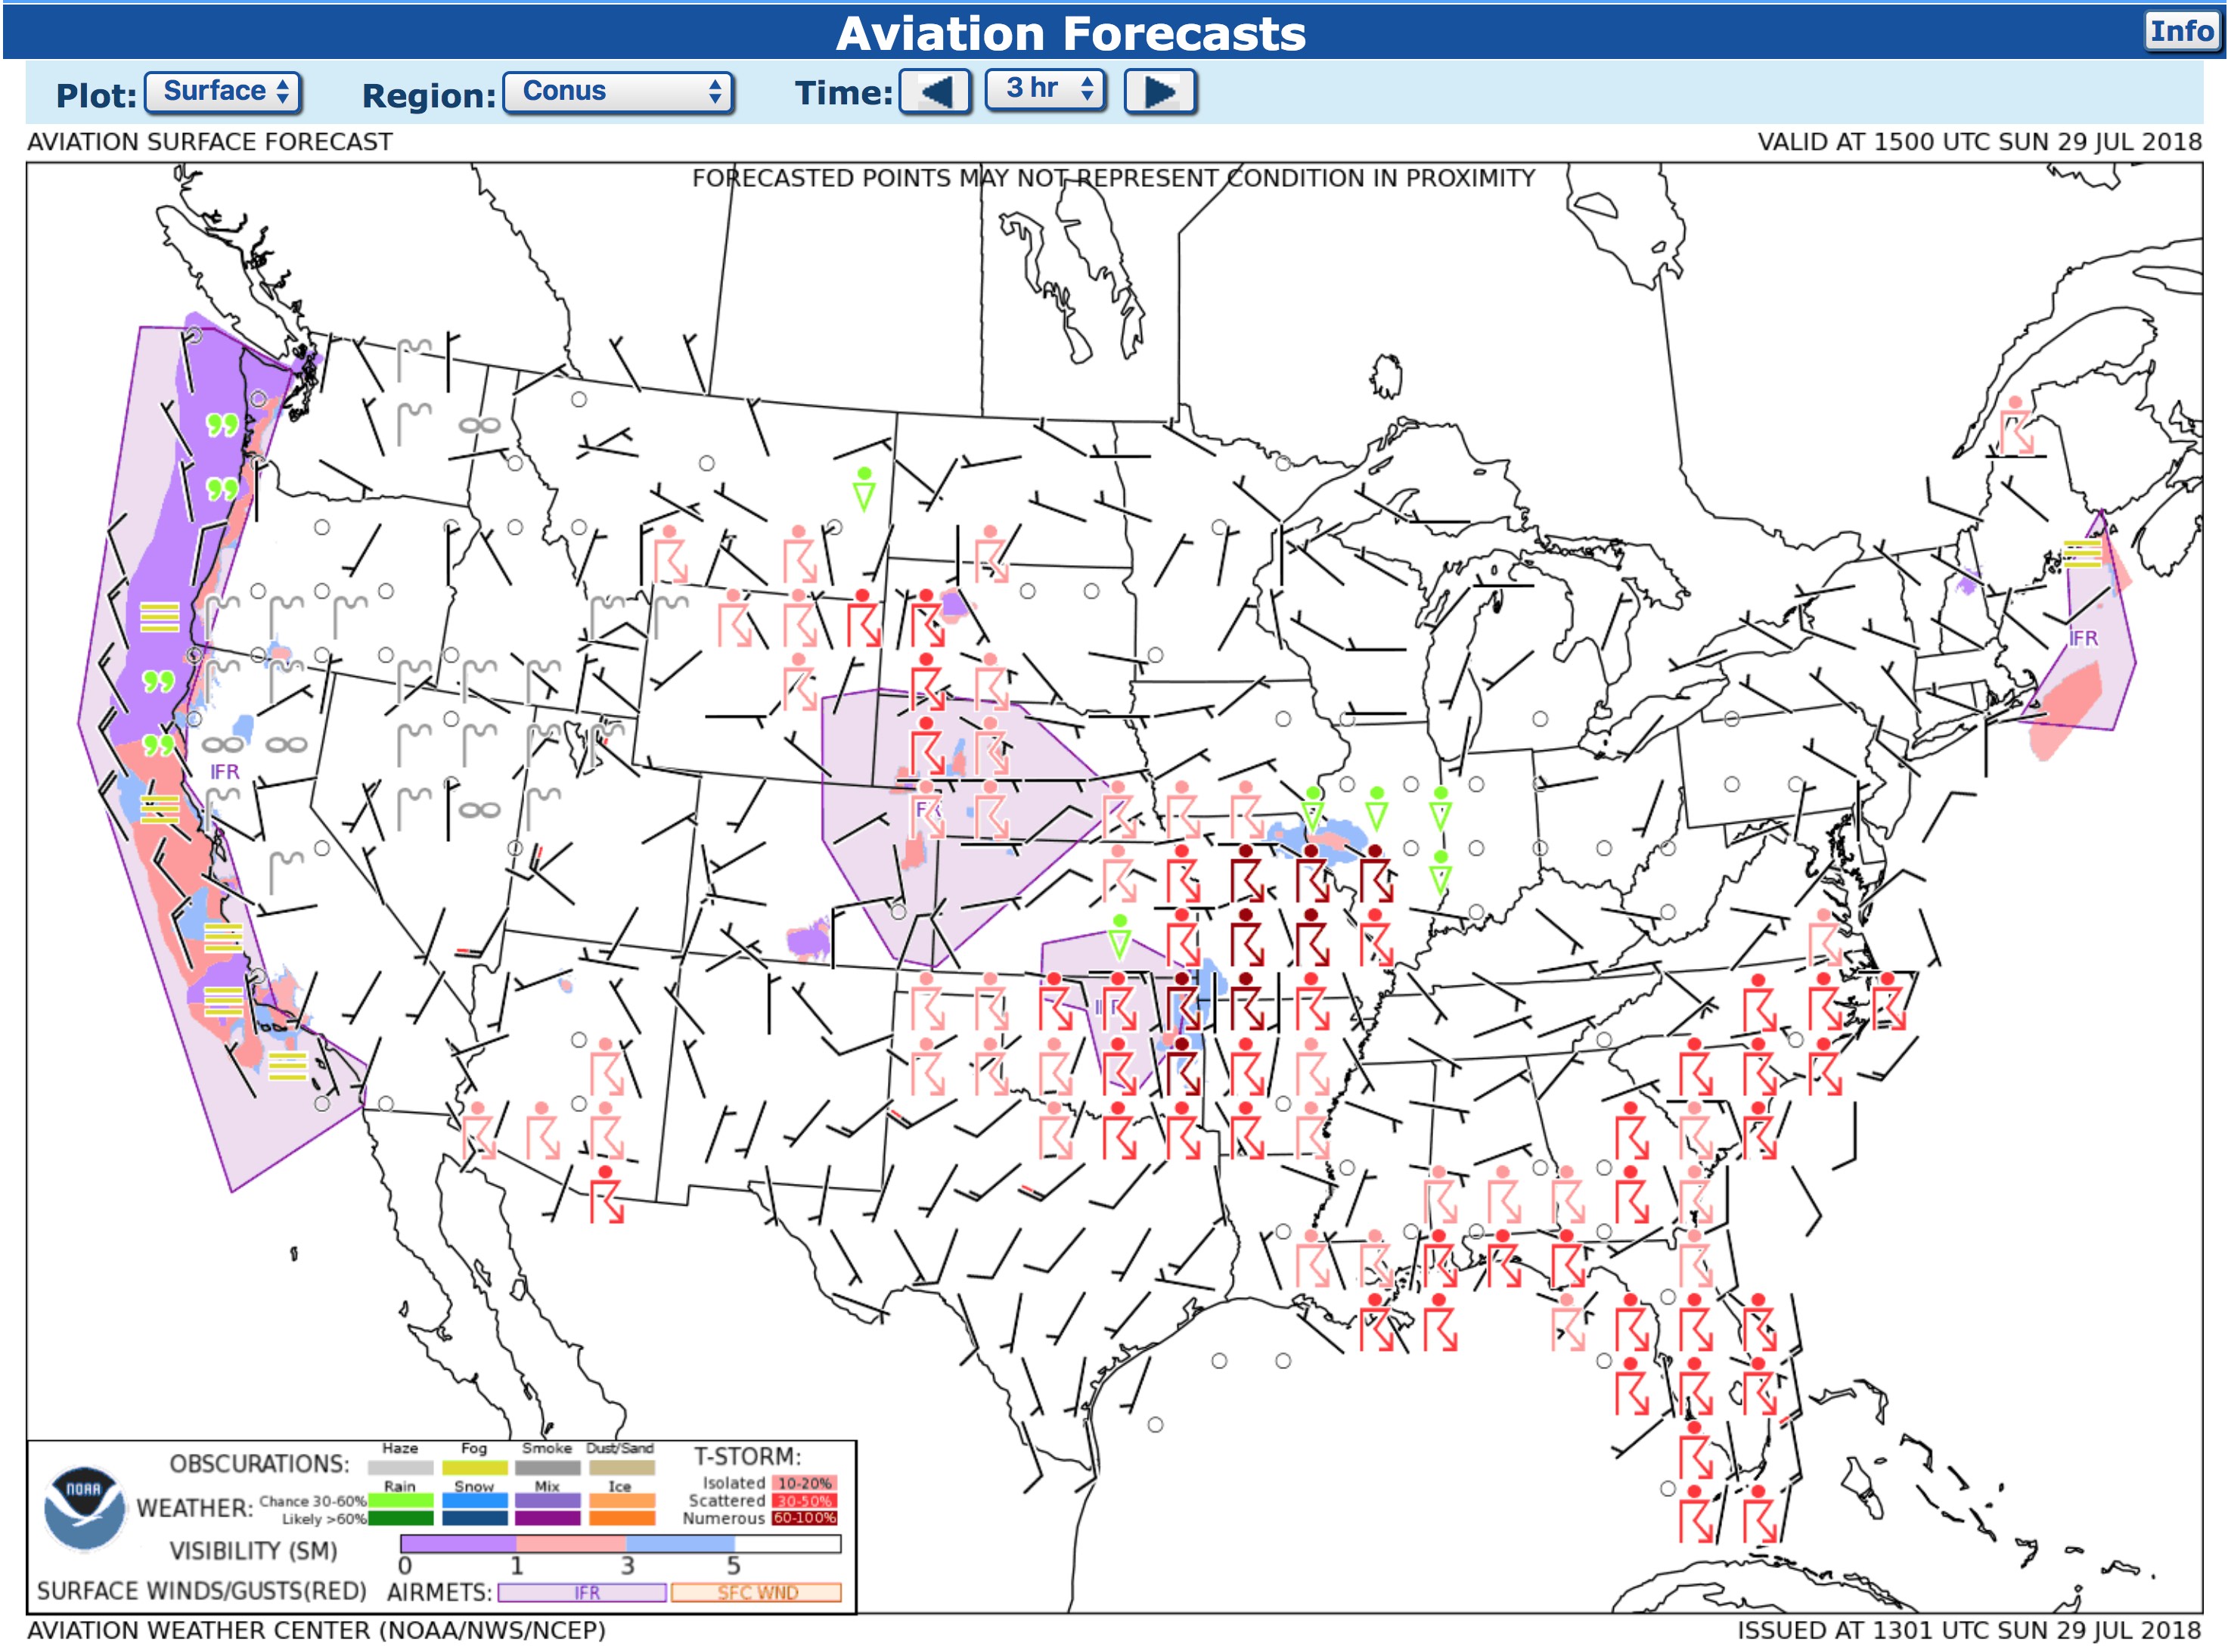Step back with the previous-time arrow button
Viewport: 2228px width, 1652px height.
(935, 92)
